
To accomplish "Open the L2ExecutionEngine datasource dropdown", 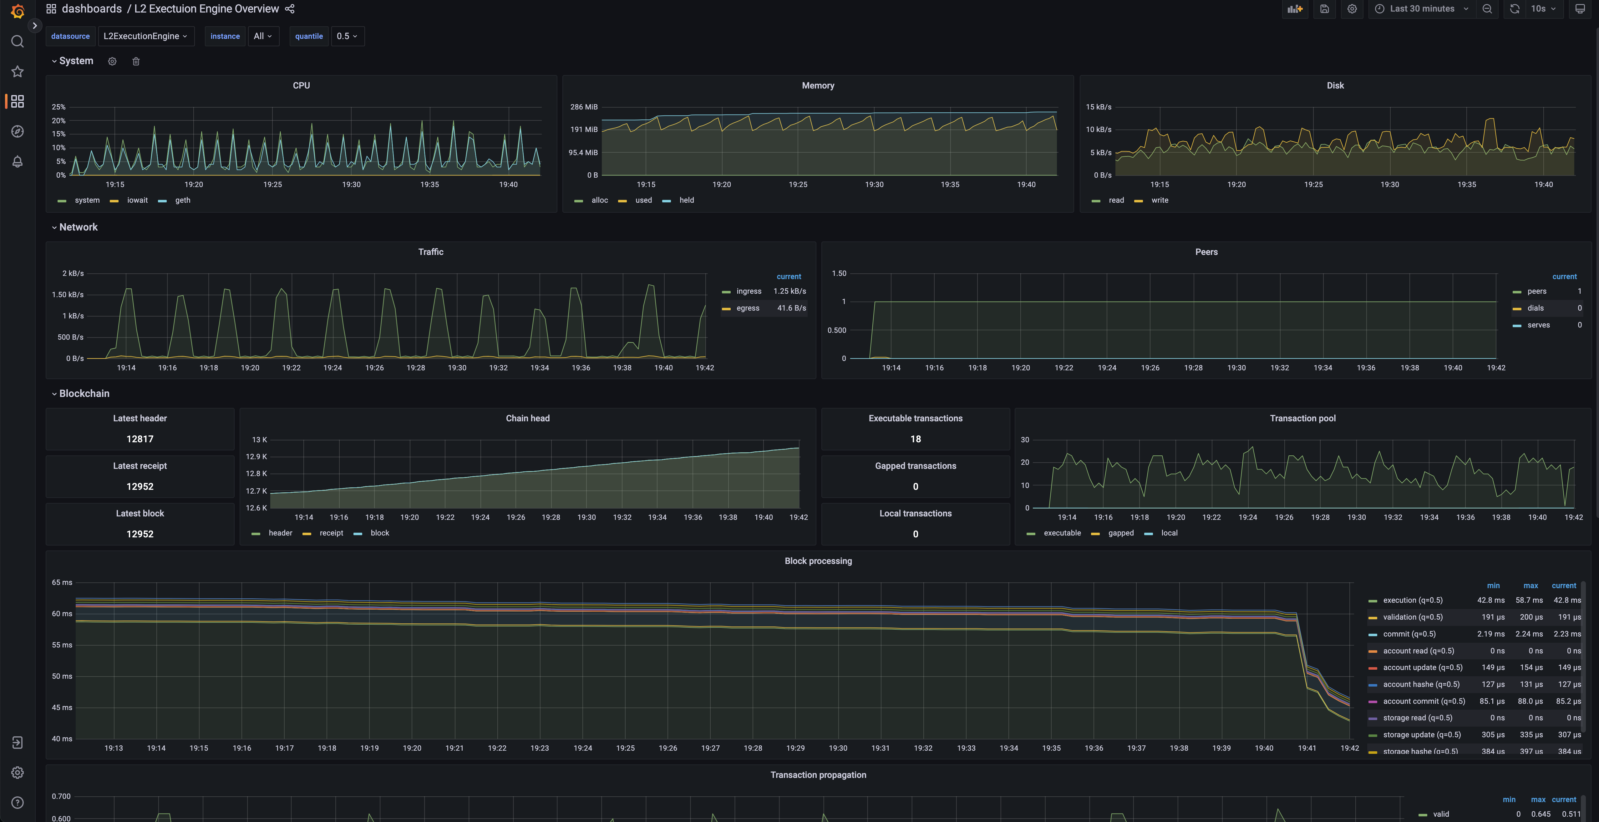I will 145,37.
